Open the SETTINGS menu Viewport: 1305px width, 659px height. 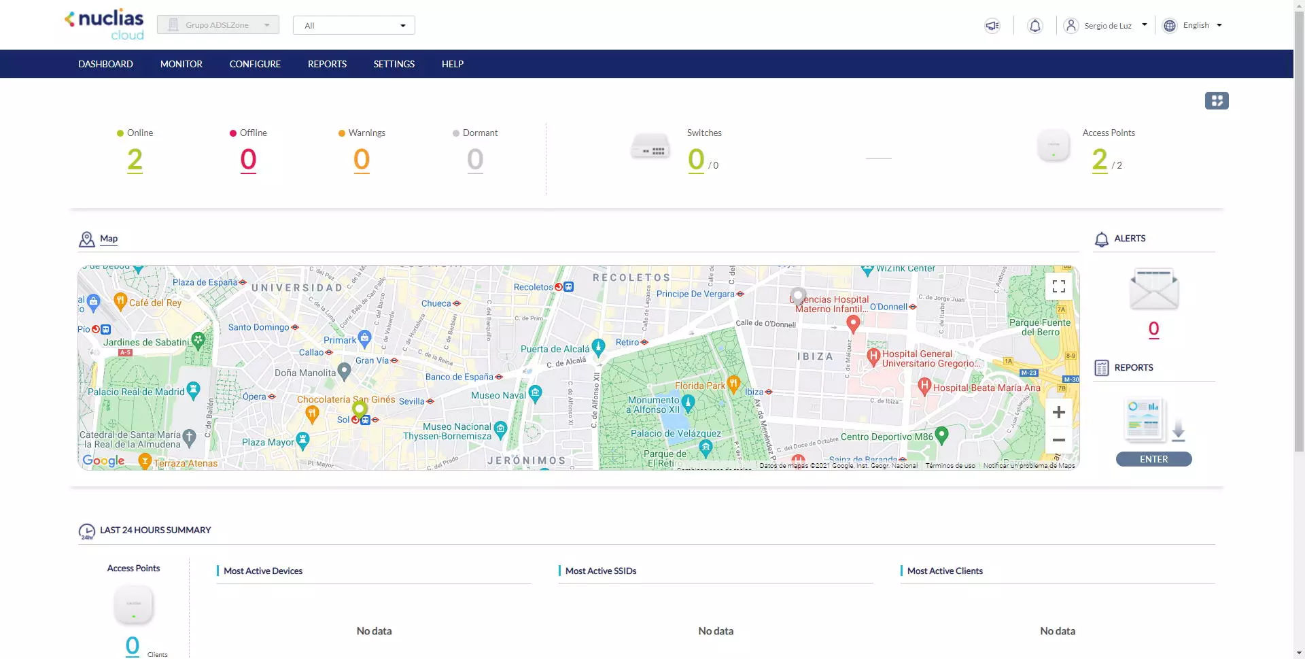click(x=394, y=64)
